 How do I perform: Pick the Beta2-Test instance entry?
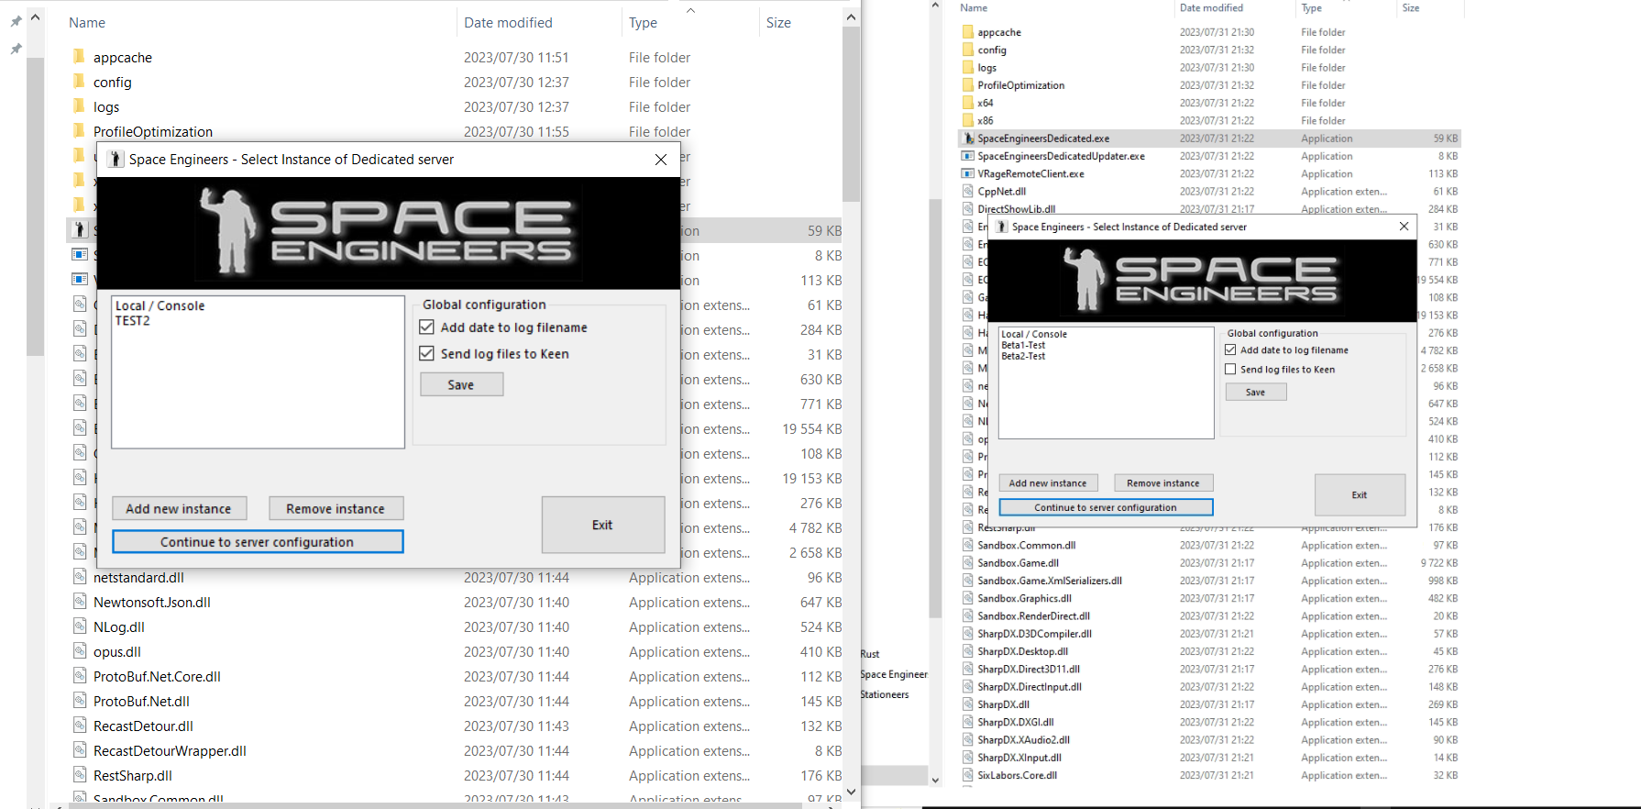coord(1023,356)
